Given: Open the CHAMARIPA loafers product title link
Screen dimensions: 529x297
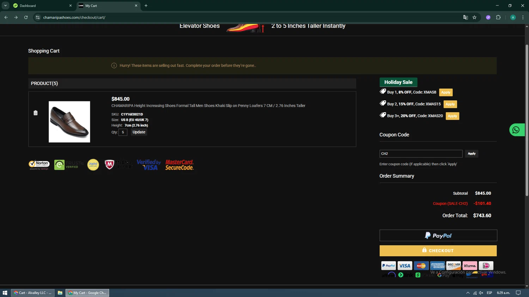Looking at the screenshot, I should click(x=208, y=106).
